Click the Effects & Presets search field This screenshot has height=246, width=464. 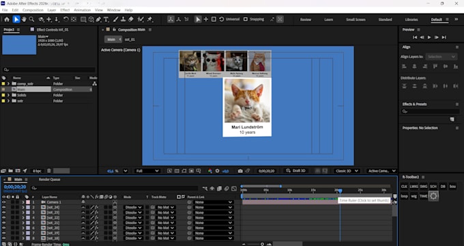pyautogui.click(x=431, y=111)
